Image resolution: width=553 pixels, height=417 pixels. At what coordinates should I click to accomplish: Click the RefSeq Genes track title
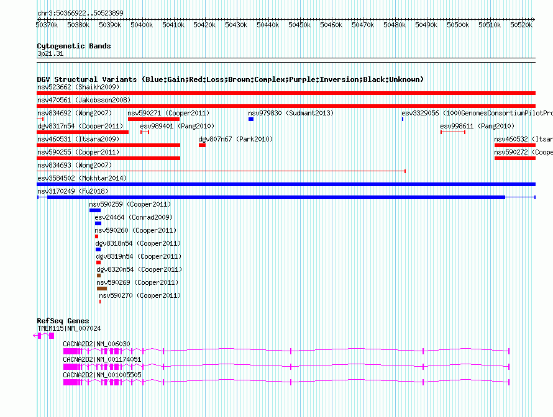[x=63, y=321]
